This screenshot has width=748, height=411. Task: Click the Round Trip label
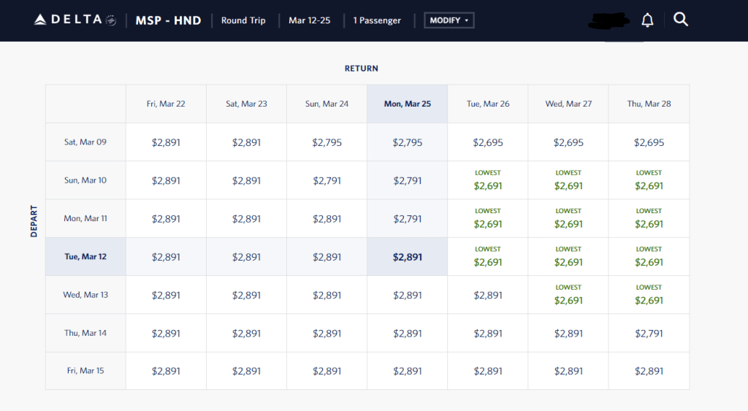pyautogui.click(x=243, y=20)
